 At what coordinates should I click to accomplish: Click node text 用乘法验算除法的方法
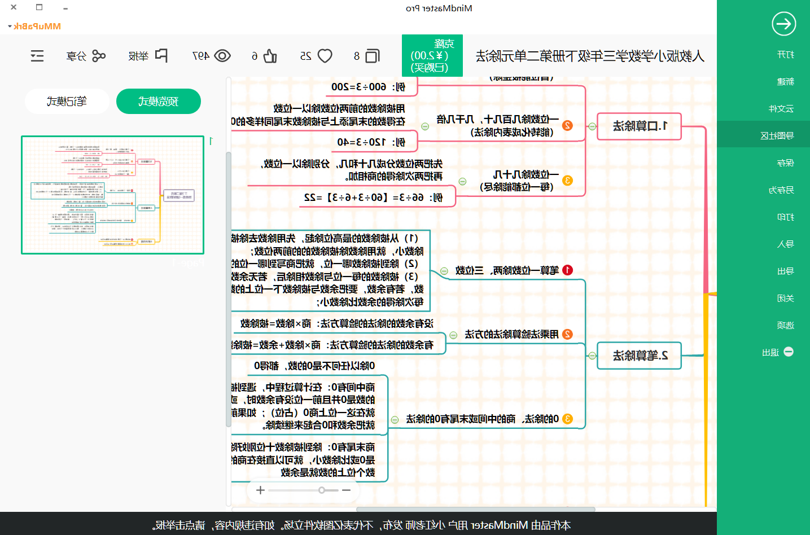click(511, 334)
